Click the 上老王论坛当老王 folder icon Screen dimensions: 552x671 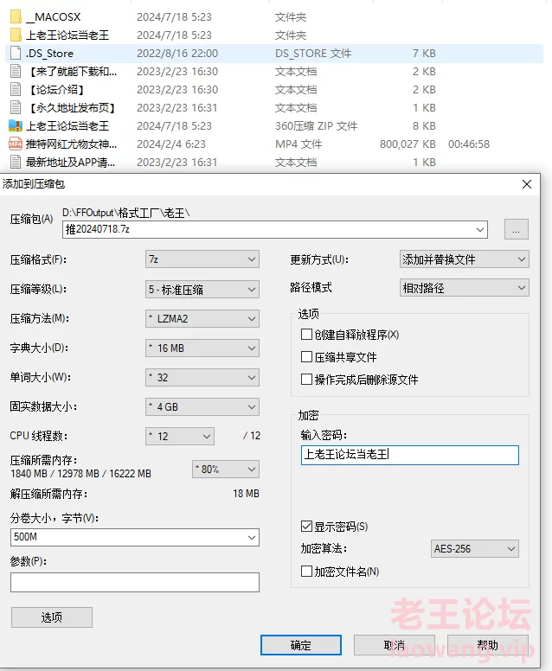pos(16,35)
